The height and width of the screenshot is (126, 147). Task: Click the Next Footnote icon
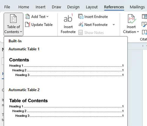pos(81,24)
